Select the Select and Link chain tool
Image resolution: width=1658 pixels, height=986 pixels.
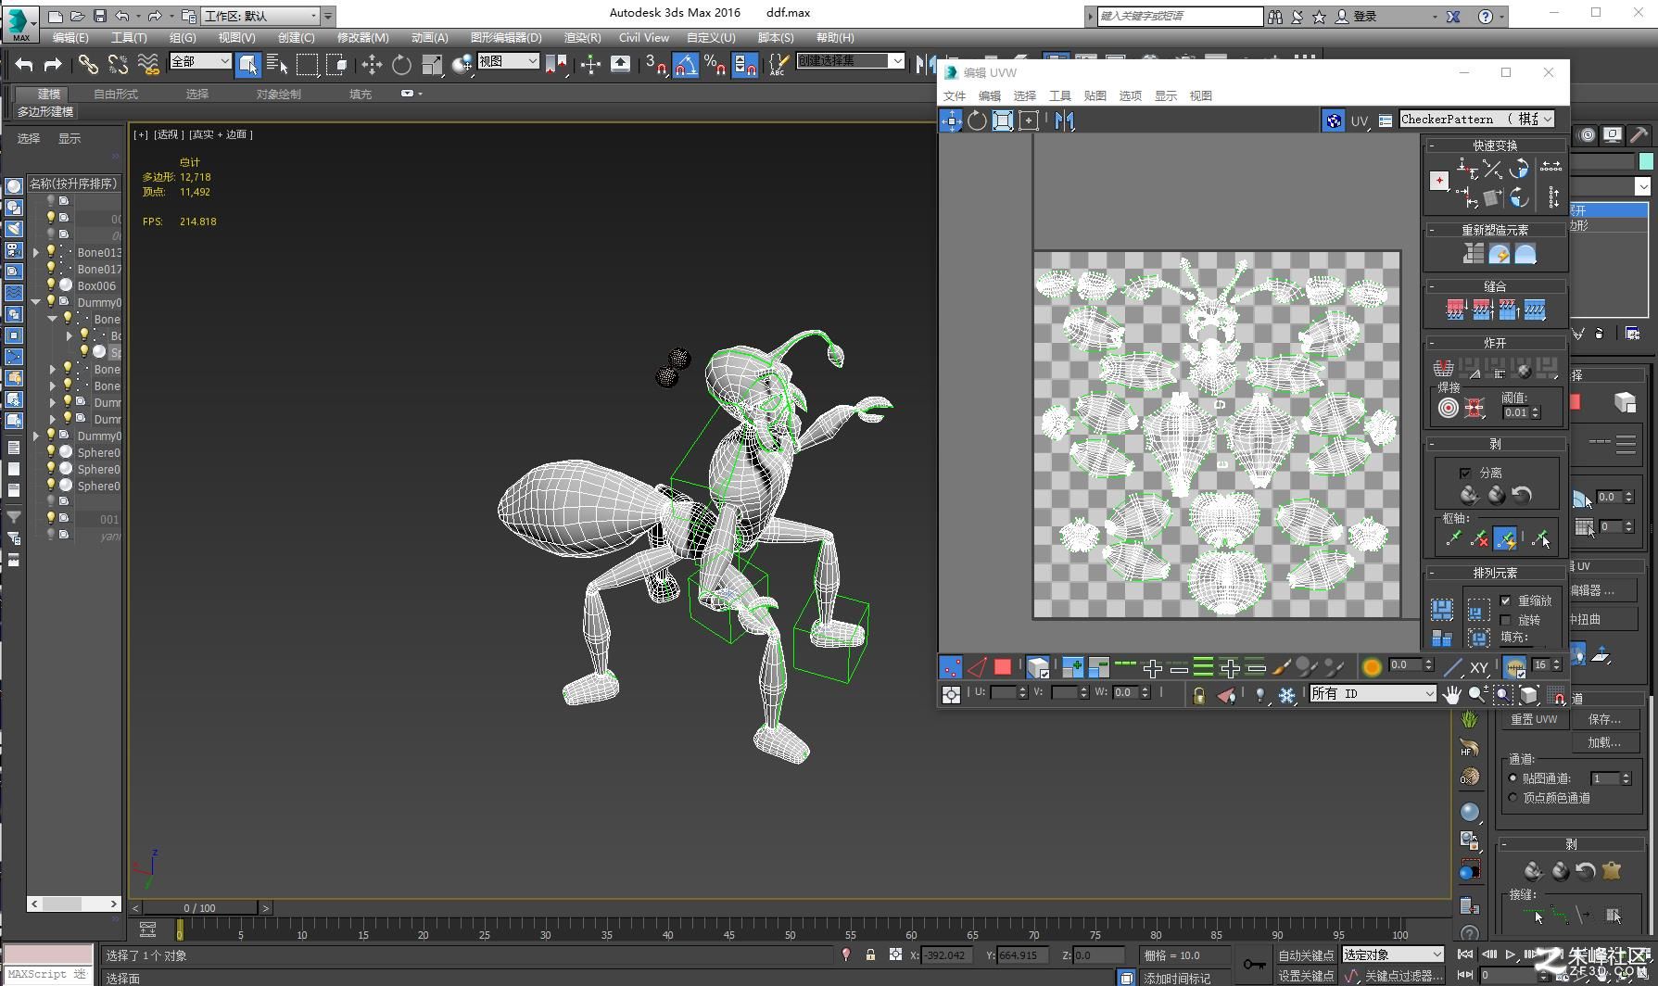pos(88,64)
